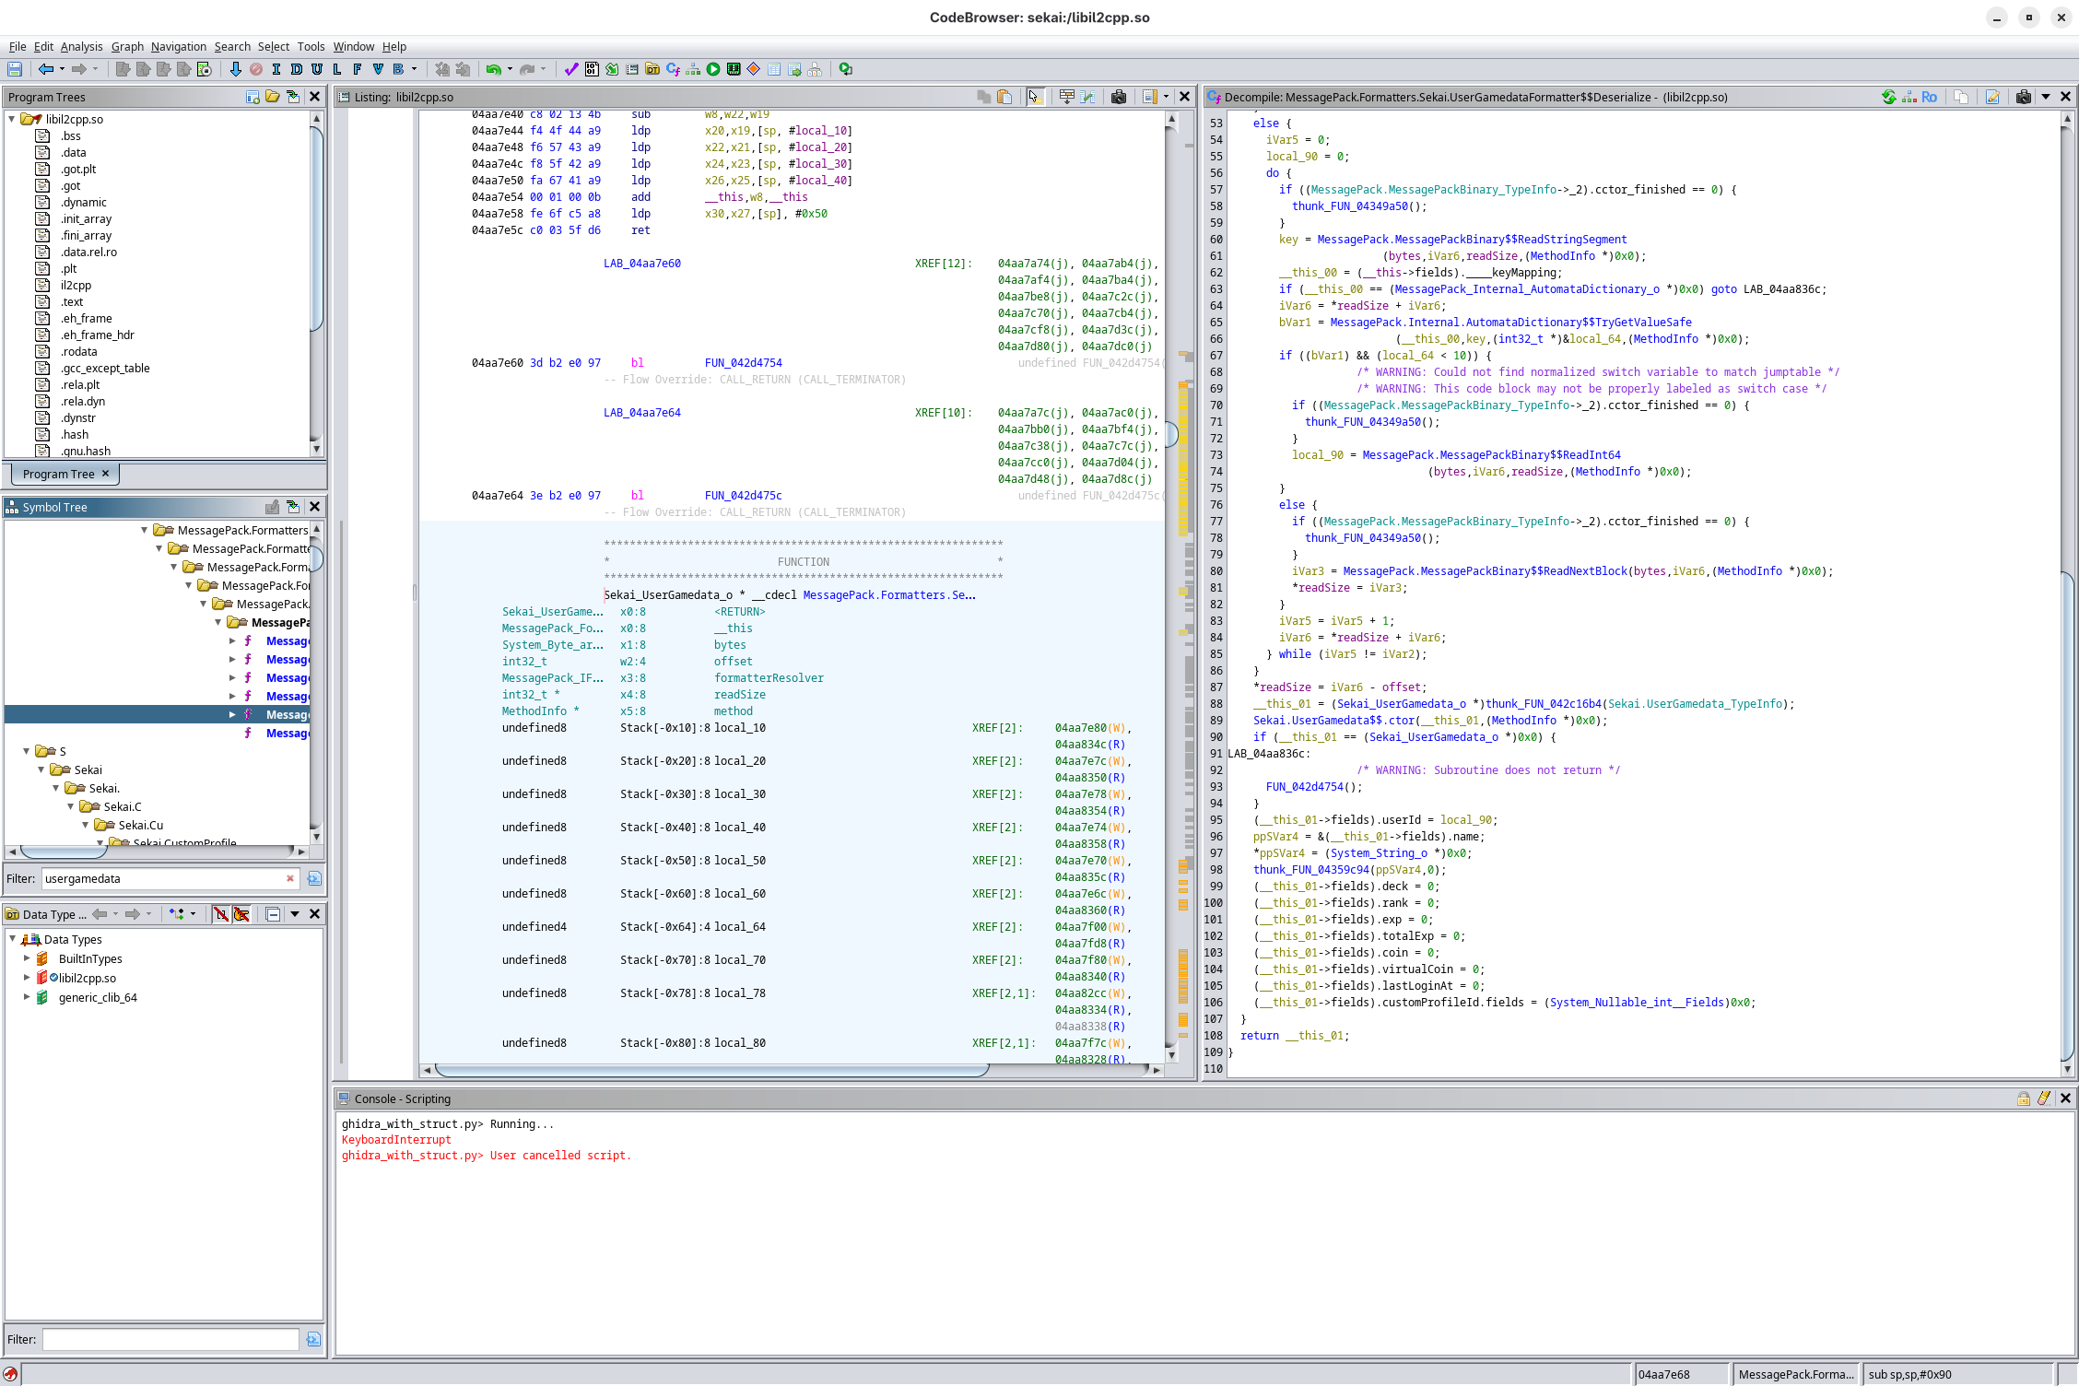This screenshot has width=2079, height=1386.
Task: Open the orange diamond Function Graph icon
Action: (x=754, y=69)
